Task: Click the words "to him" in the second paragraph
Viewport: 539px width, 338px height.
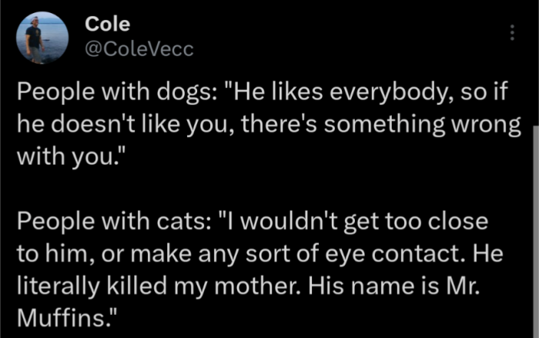Action: 48,251
